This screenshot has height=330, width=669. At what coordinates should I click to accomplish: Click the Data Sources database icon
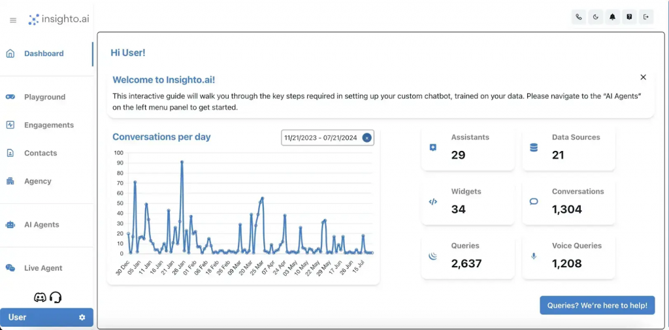pyautogui.click(x=534, y=148)
